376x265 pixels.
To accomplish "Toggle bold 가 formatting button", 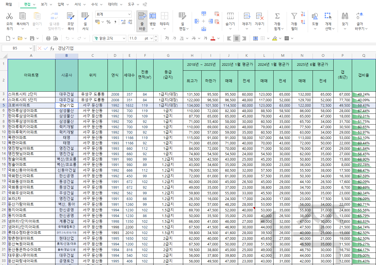I will point(167,38).
